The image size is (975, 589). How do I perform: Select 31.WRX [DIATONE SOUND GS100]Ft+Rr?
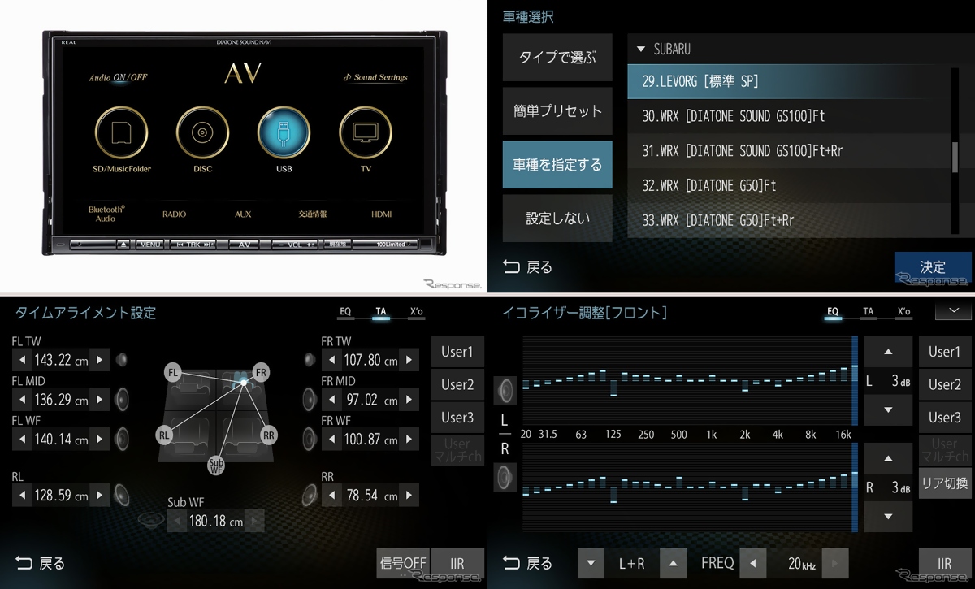786,151
